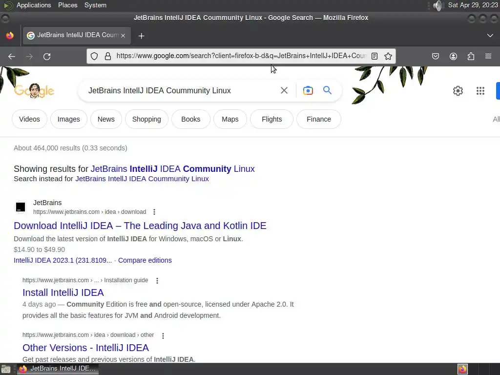Open Download IntelliJ IDEA result title
This screenshot has width=500, height=375.
140,226
